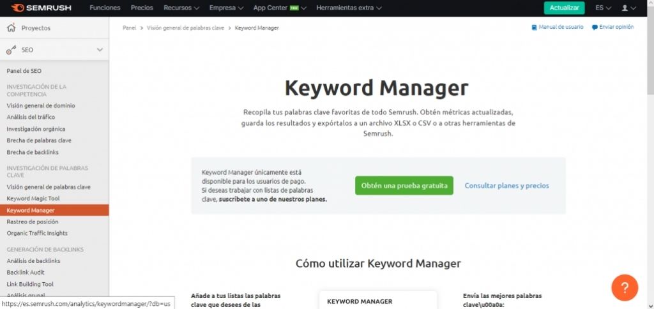Screen dimensions: 654x309
Task: Open Consultar planes y precios link
Action: click(506, 186)
